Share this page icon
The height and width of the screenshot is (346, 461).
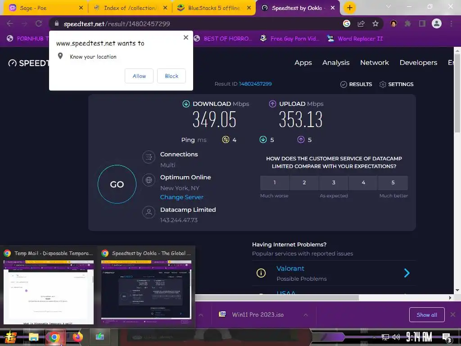361,23
